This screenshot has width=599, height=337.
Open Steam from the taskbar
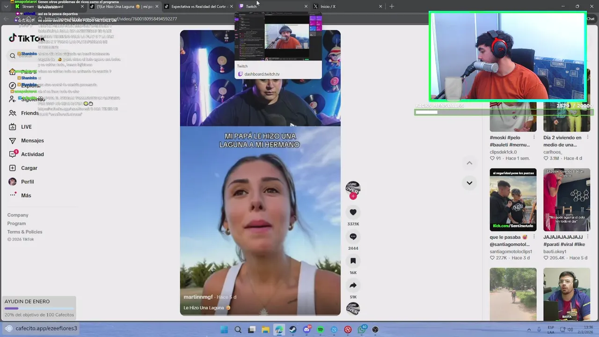pos(293,330)
